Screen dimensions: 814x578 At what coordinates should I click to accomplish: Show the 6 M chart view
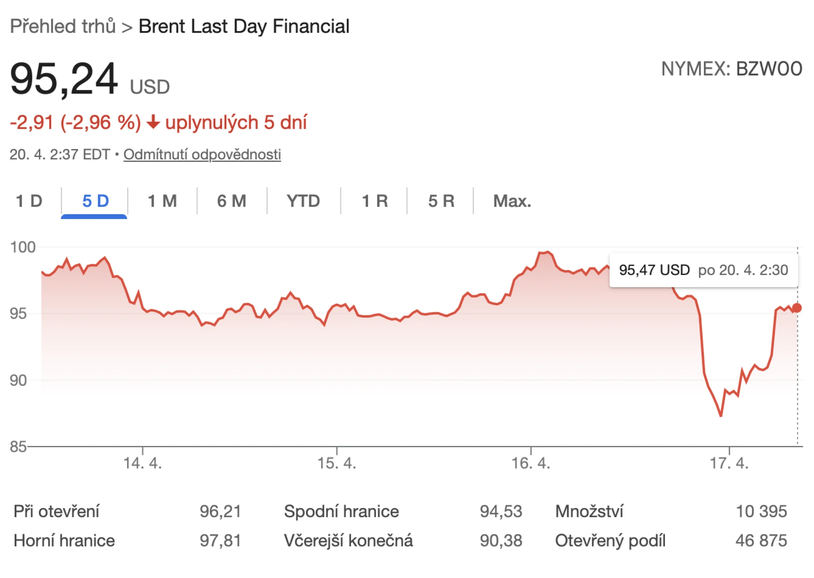click(x=232, y=201)
